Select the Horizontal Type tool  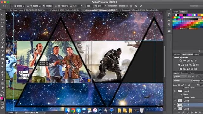3,75
